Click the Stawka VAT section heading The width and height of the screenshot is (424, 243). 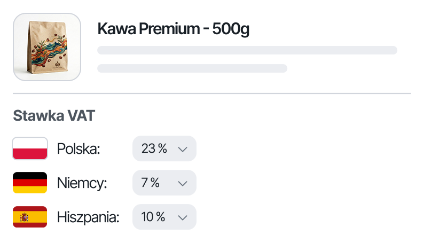coord(53,115)
